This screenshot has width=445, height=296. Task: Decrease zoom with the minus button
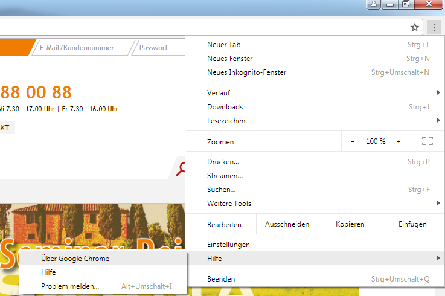(x=353, y=141)
